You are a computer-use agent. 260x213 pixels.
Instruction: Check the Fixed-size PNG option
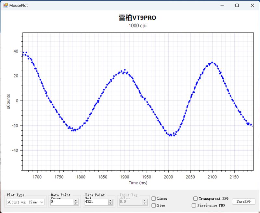click(x=194, y=206)
